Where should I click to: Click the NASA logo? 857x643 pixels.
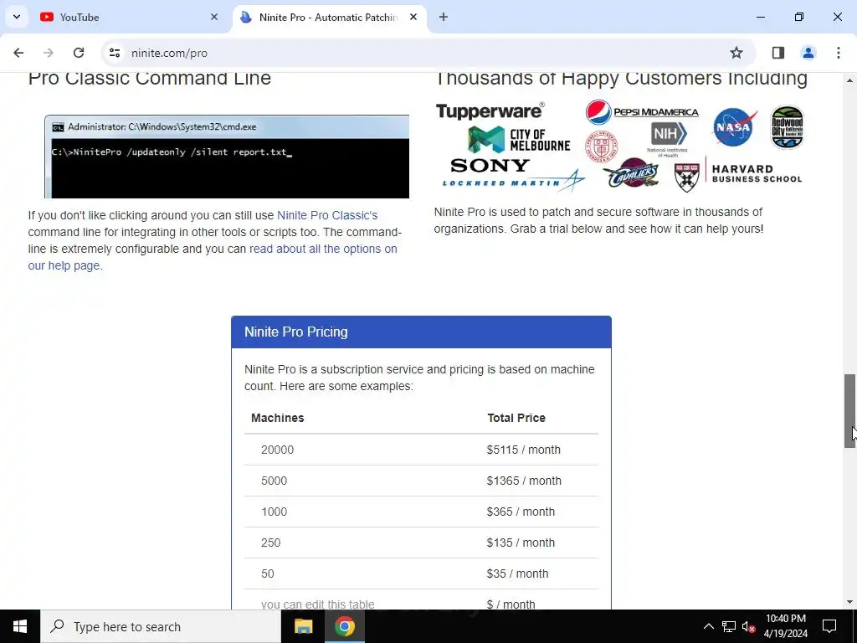point(735,127)
